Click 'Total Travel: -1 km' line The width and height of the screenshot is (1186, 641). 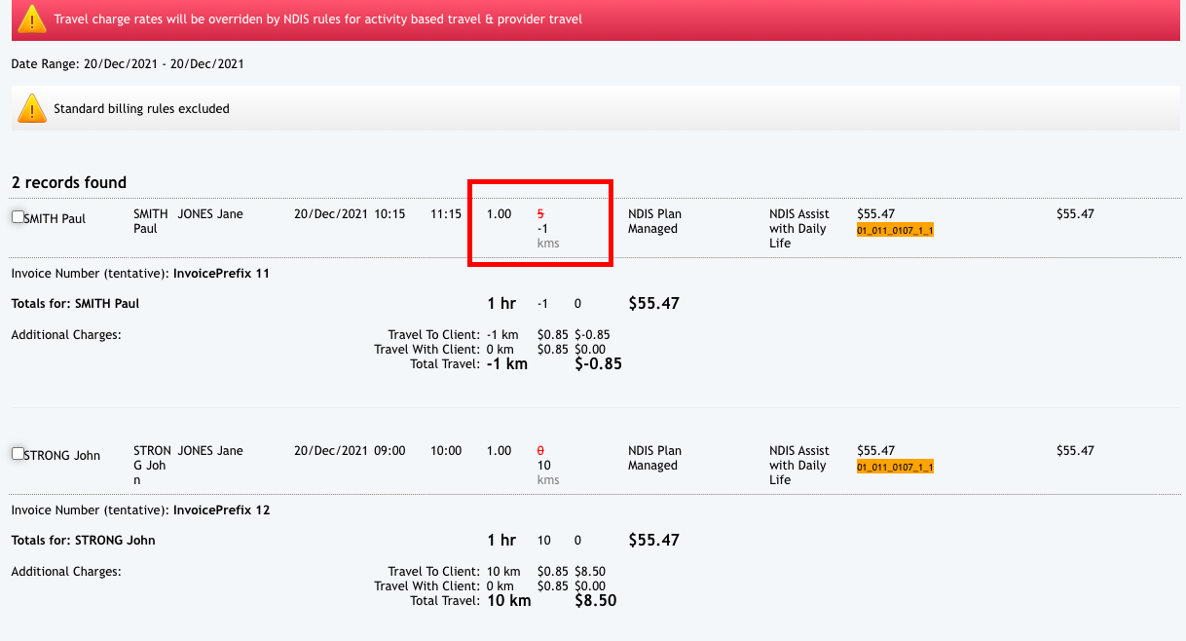pyautogui.click(x=469, y=364)
